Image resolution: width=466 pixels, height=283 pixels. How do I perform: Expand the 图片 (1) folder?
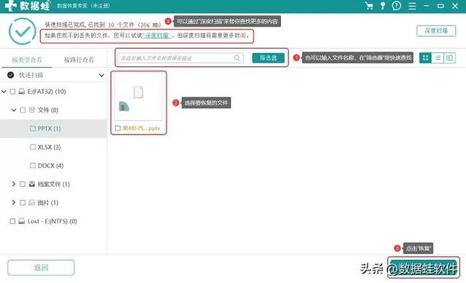13,202
